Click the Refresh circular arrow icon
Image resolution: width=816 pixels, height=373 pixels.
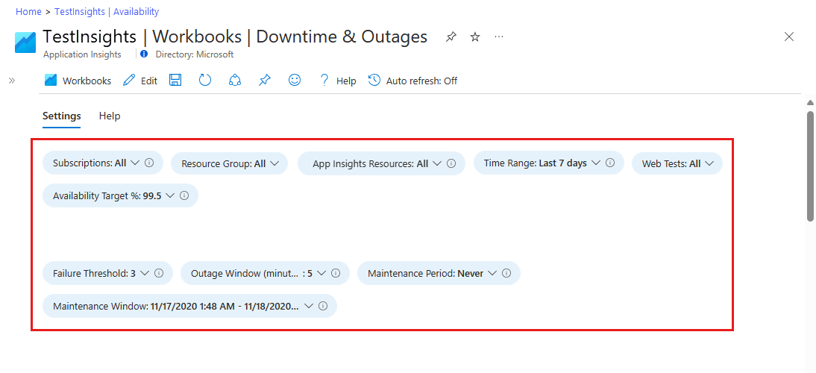point(205,81)
